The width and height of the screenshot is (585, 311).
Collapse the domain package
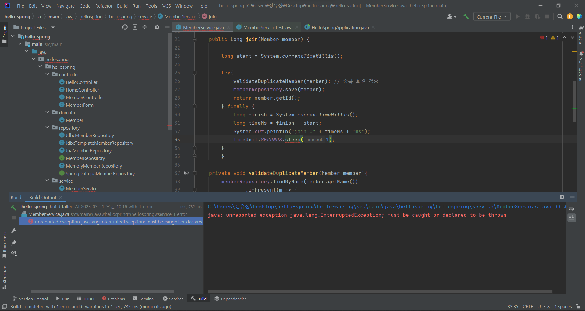pyautogui.click(x=47, y=112)
